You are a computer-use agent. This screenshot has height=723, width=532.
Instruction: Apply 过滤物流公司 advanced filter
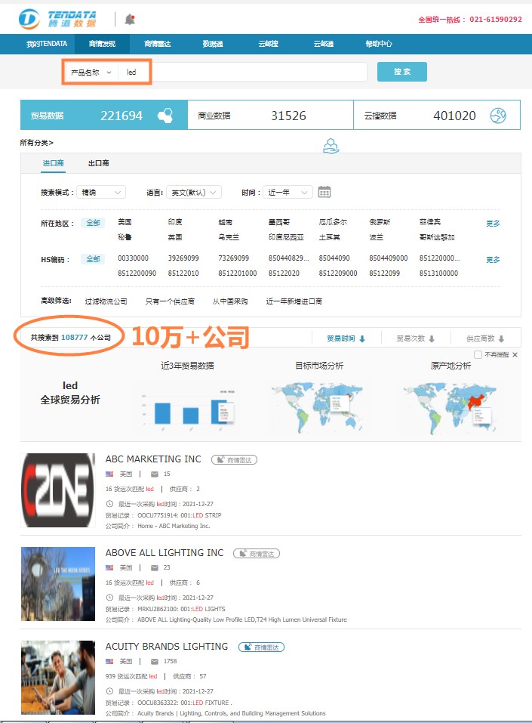click(x=106, y=301)
